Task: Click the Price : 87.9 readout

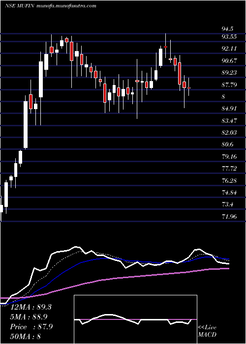Action: [x=31, y=327]
